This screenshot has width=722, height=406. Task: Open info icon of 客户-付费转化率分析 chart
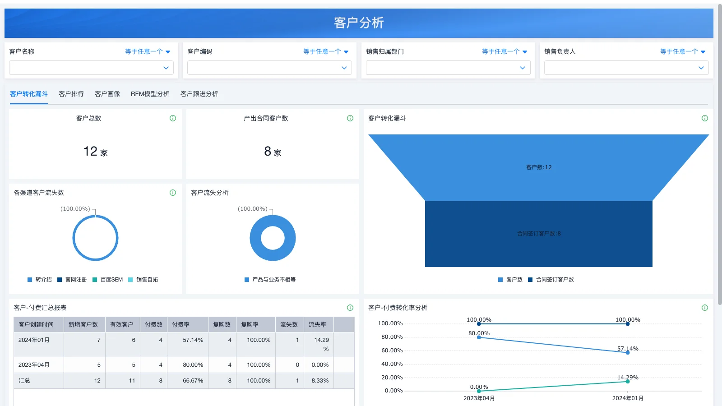pyautogui.click(x=705, y=308)
